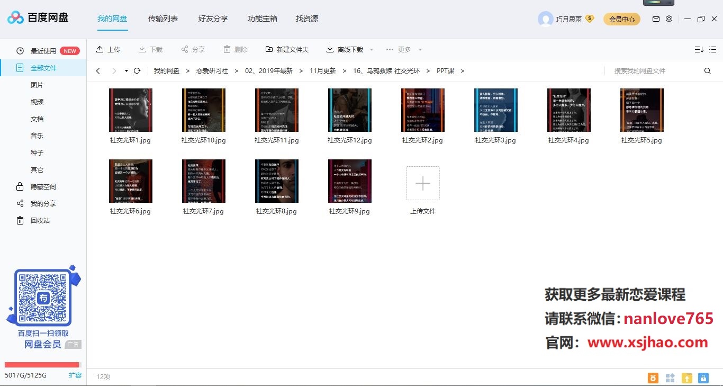Image resolution: width=723 pixels, height=386 pixels.
Task: Click breadcrumb 02、2019年最新
Action: [269, 70]
